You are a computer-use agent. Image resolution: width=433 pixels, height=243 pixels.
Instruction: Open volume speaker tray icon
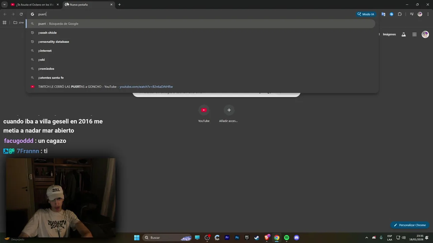pos(404,238)
